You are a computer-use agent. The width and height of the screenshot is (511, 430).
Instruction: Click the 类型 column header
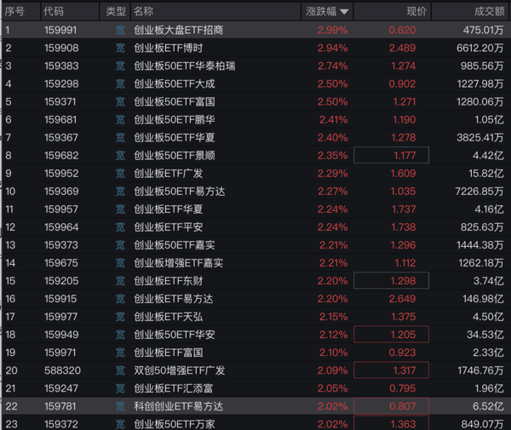tap(116, 11)
